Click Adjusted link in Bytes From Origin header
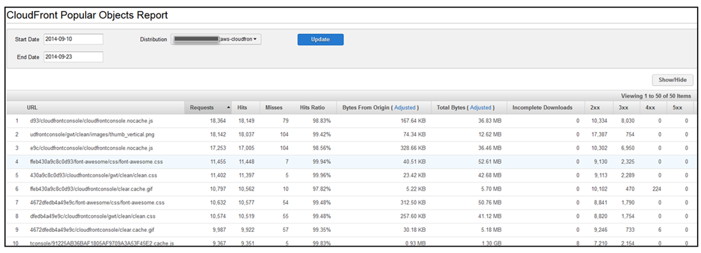 [405, 108]
